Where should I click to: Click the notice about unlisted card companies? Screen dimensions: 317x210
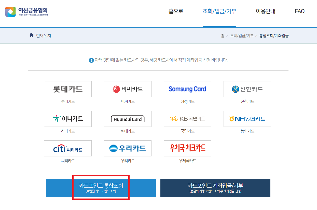[x=161, y=60]
